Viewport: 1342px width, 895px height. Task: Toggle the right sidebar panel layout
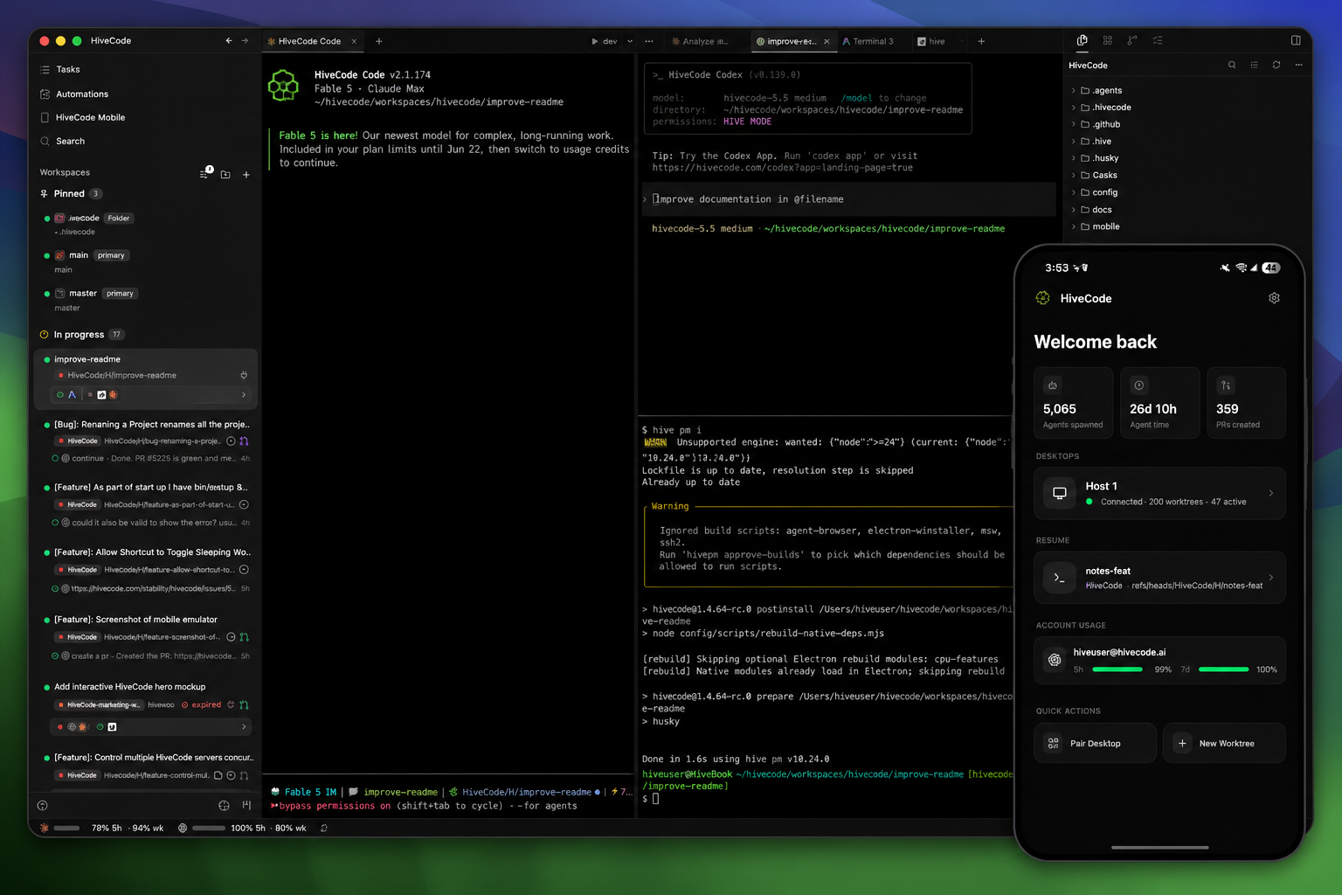click(x=1296, y=40)
